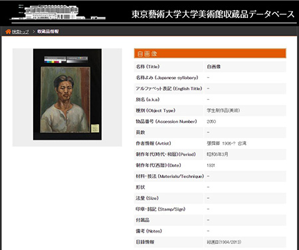Click the date value 1931
The image size is (299, 250).
click(211, 166)
